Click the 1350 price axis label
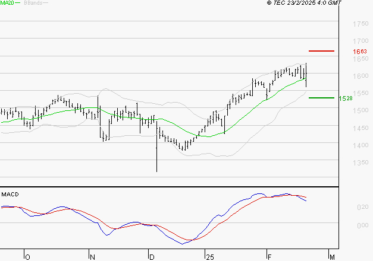This screenshot has height=261, width=373. [x=361, y=163]
